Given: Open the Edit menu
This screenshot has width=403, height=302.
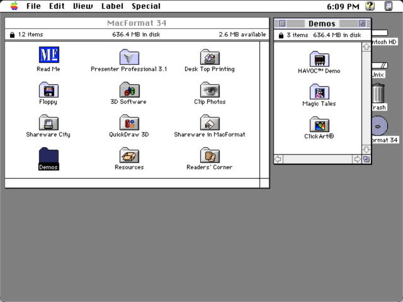Looking at the screenshot, I should pyautogui.click(x=57, y=6).
